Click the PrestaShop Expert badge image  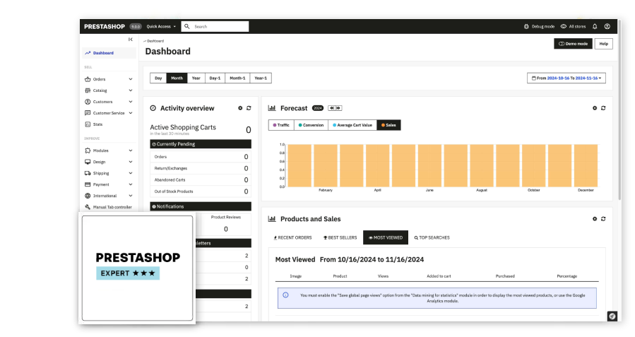coord(137,268)
